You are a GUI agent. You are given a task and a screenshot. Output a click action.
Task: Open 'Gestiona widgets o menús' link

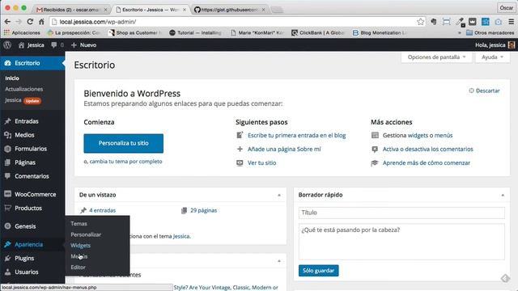coord(418,135)
